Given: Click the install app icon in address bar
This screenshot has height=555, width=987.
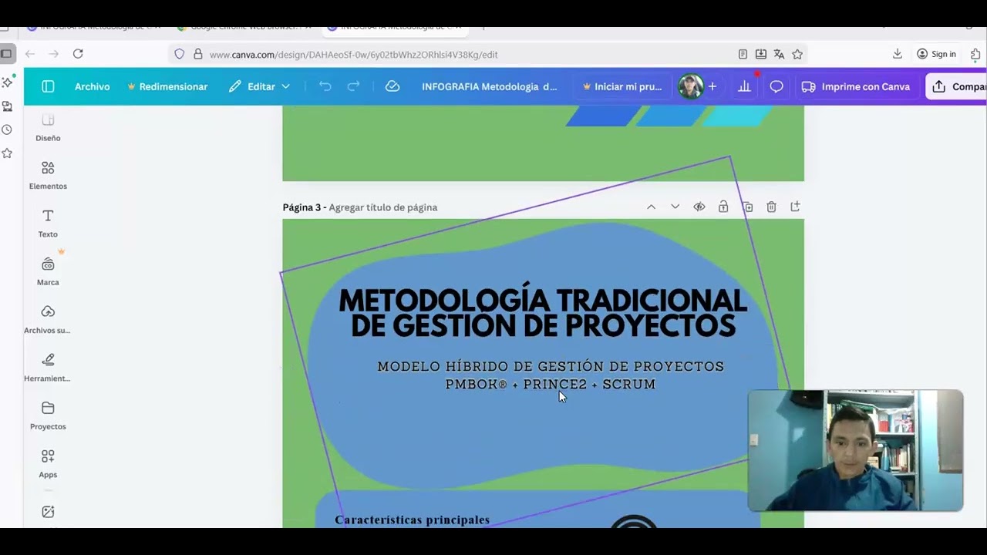Looking at the screenshot, I should [x=761, y=54].
